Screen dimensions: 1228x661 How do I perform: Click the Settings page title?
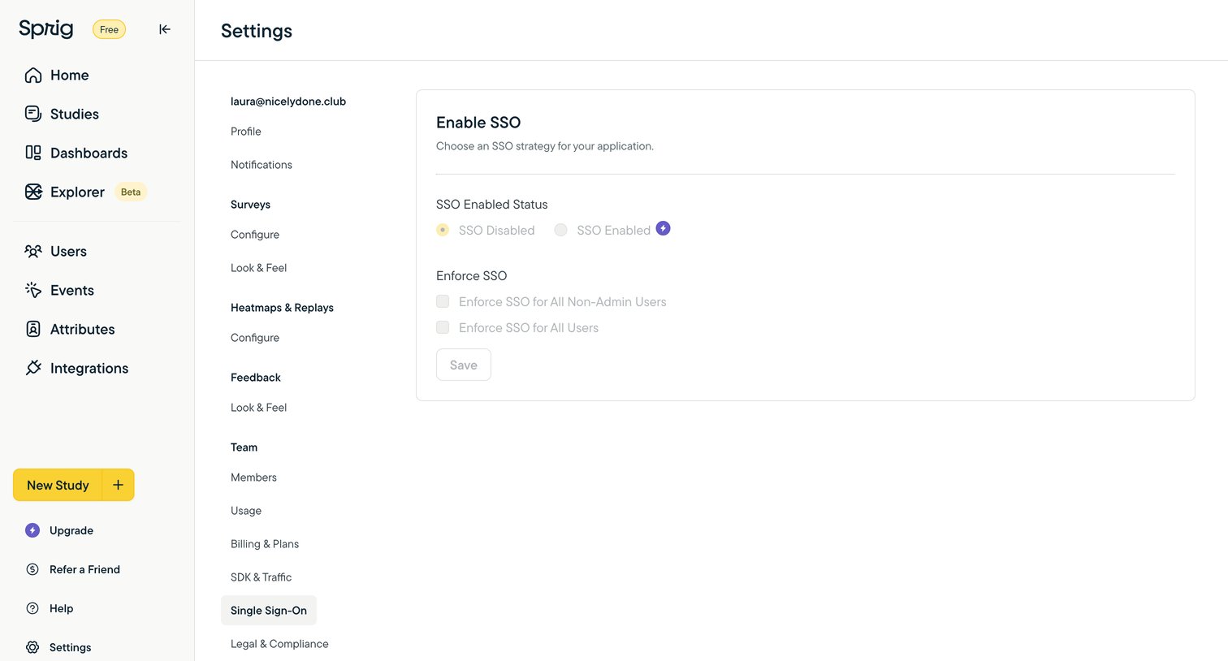pos(257,31)
